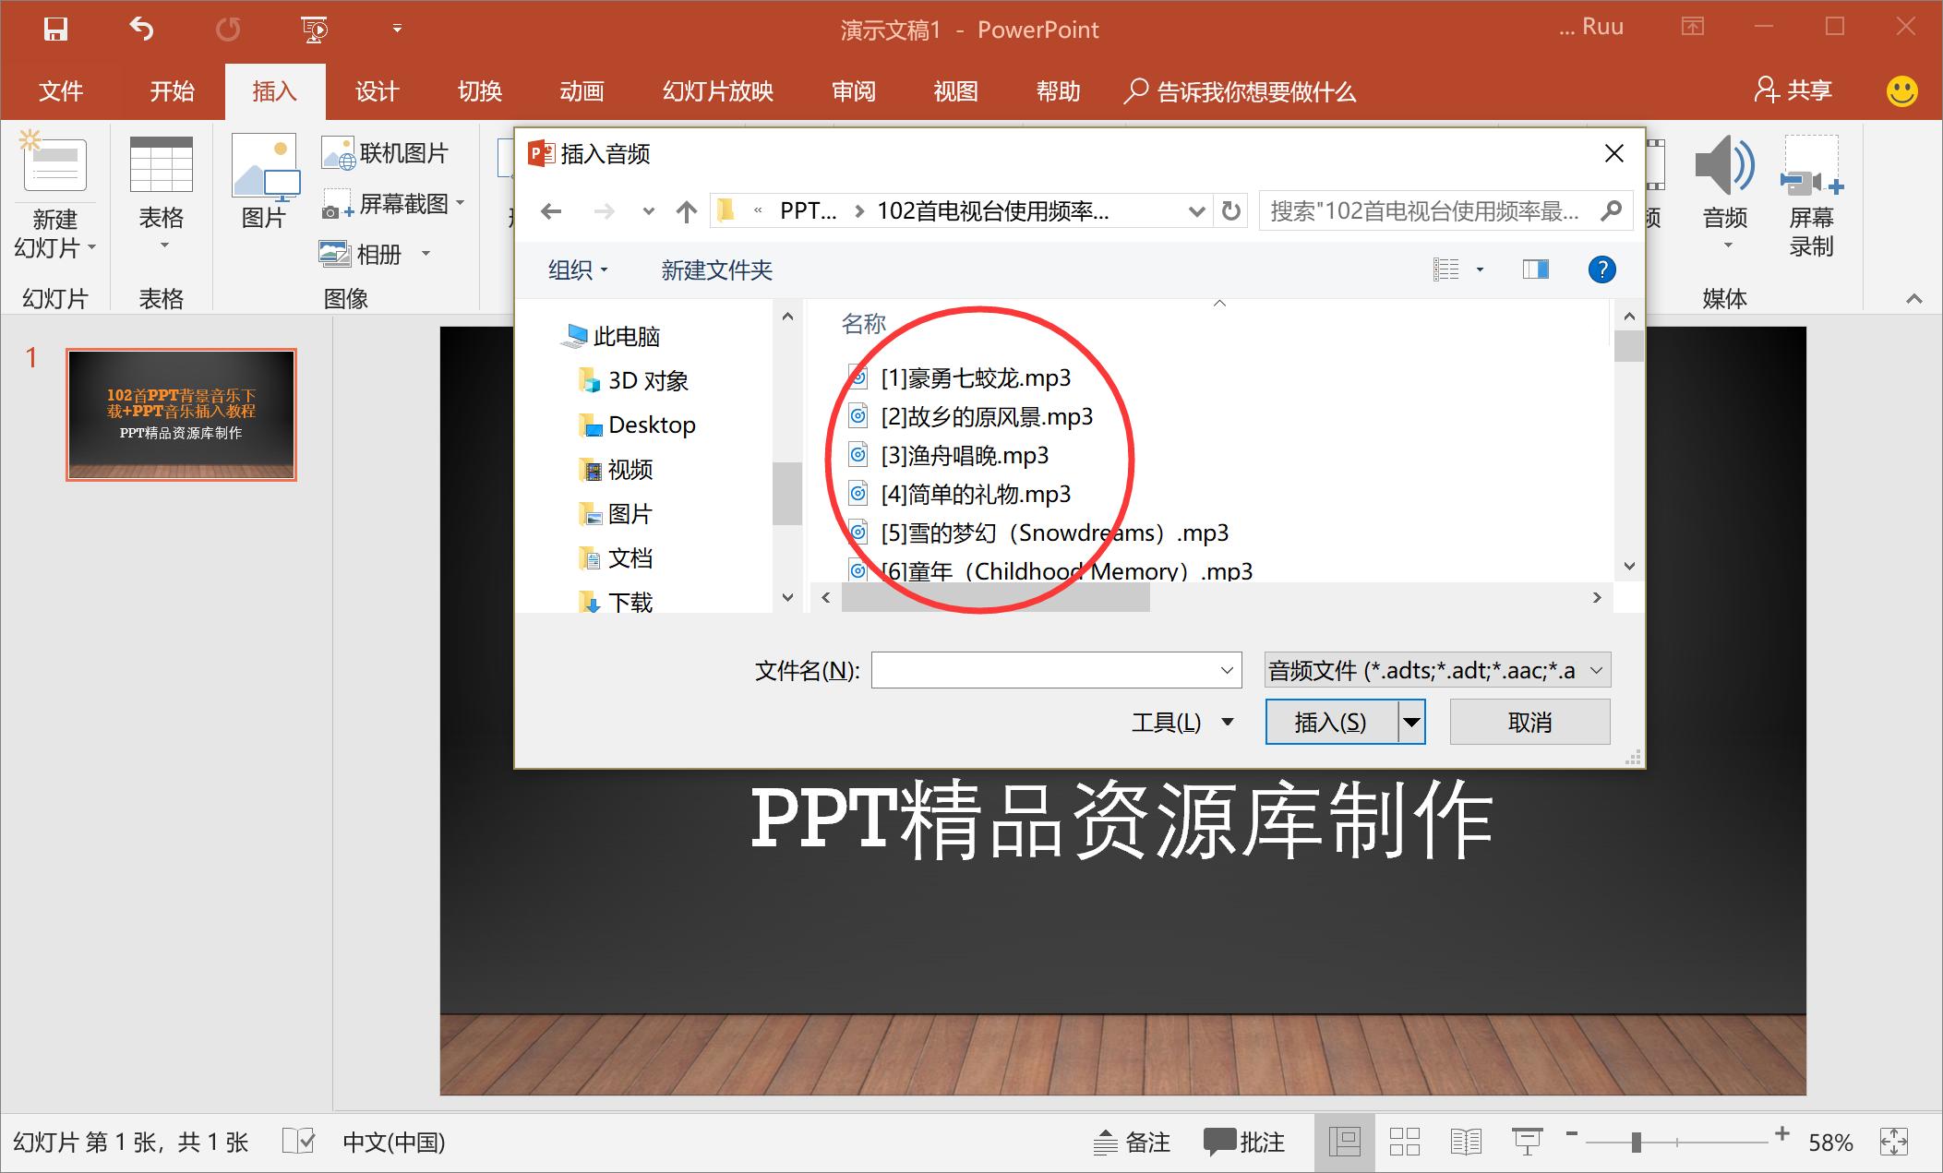Viewport: 1943px width, 1173px height.
Task: Open the 组织 (Organize) dropdown
Action: (576, 269)
